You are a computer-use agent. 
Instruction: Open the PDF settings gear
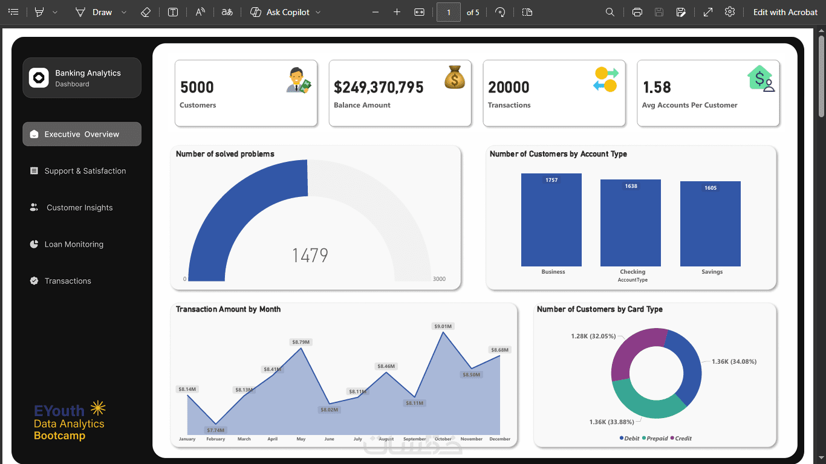730,12
